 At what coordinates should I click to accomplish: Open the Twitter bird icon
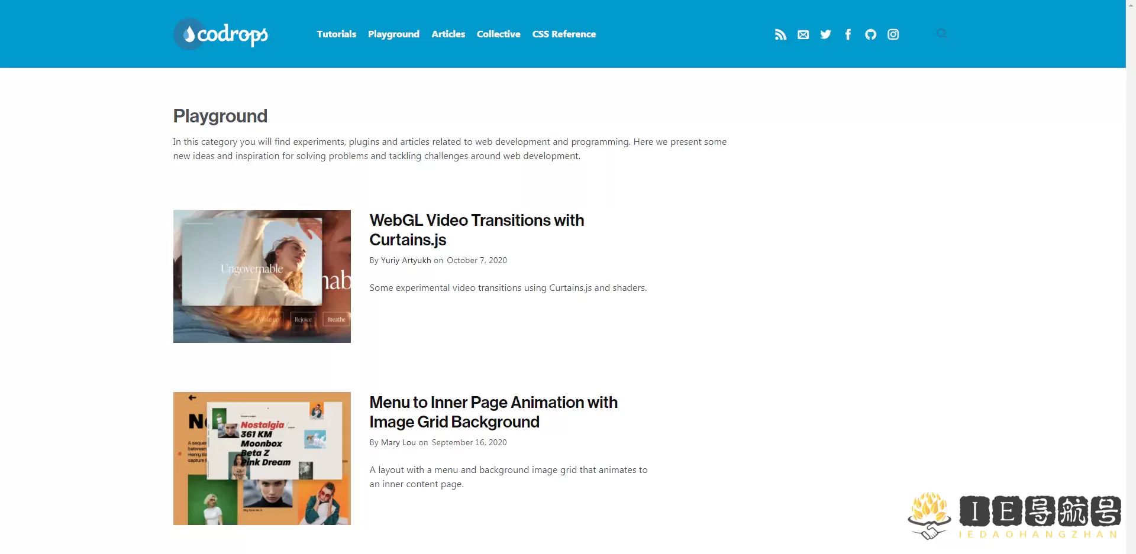(x=825, y=34)
